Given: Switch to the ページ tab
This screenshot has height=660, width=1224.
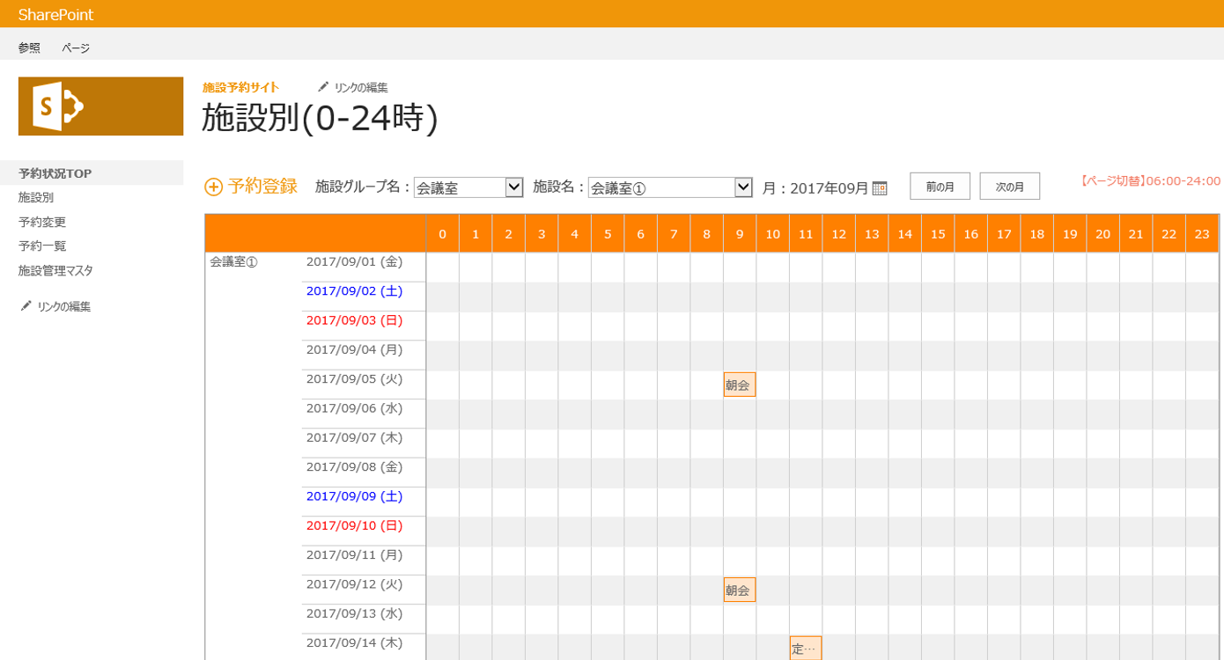Looking at the screenshot, I should [76, 48].
